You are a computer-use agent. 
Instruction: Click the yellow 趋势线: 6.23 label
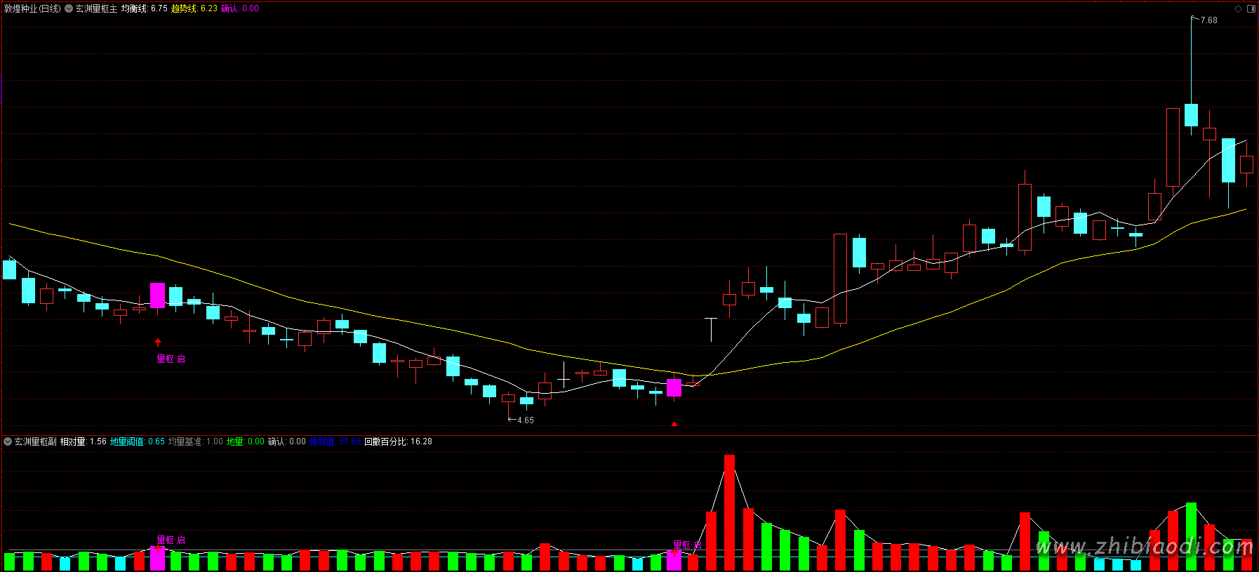point(194,8)
